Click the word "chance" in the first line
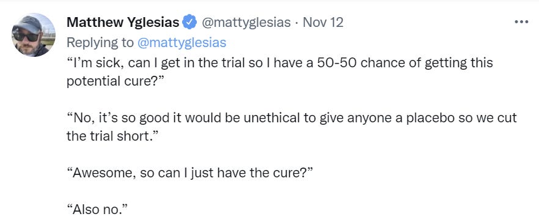The image size is (539, 222). coord(385,64)
